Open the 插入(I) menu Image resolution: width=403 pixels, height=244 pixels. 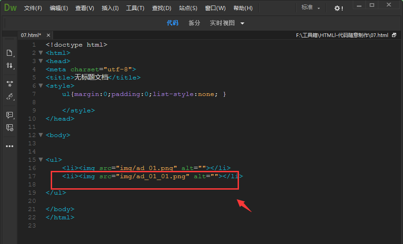(x=110, y=8)
